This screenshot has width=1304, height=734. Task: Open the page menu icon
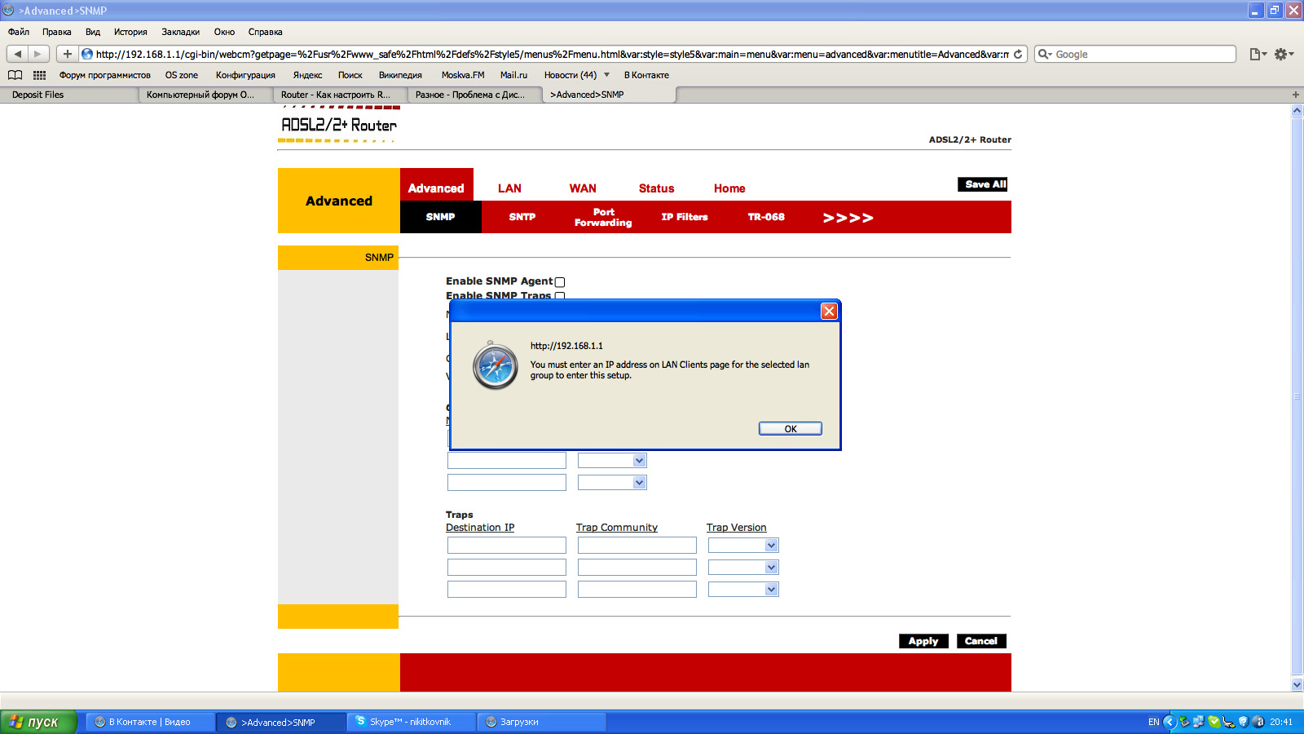1257,54
